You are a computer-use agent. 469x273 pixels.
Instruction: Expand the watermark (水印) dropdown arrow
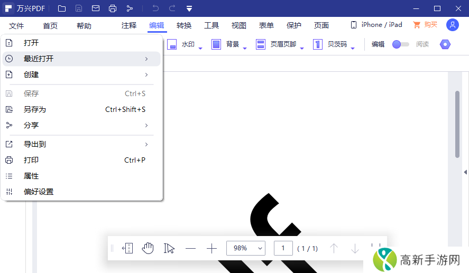201,48
